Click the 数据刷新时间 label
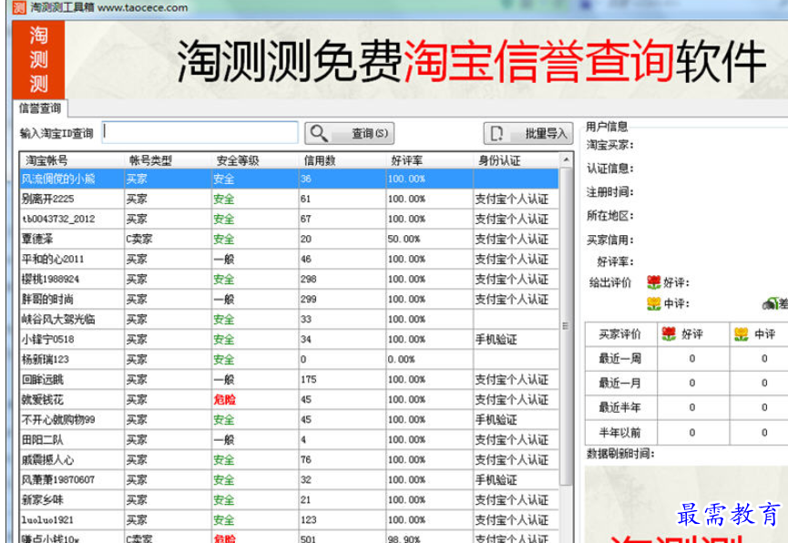788x543 pixels. pyautogui.click(x=620, y=454)
